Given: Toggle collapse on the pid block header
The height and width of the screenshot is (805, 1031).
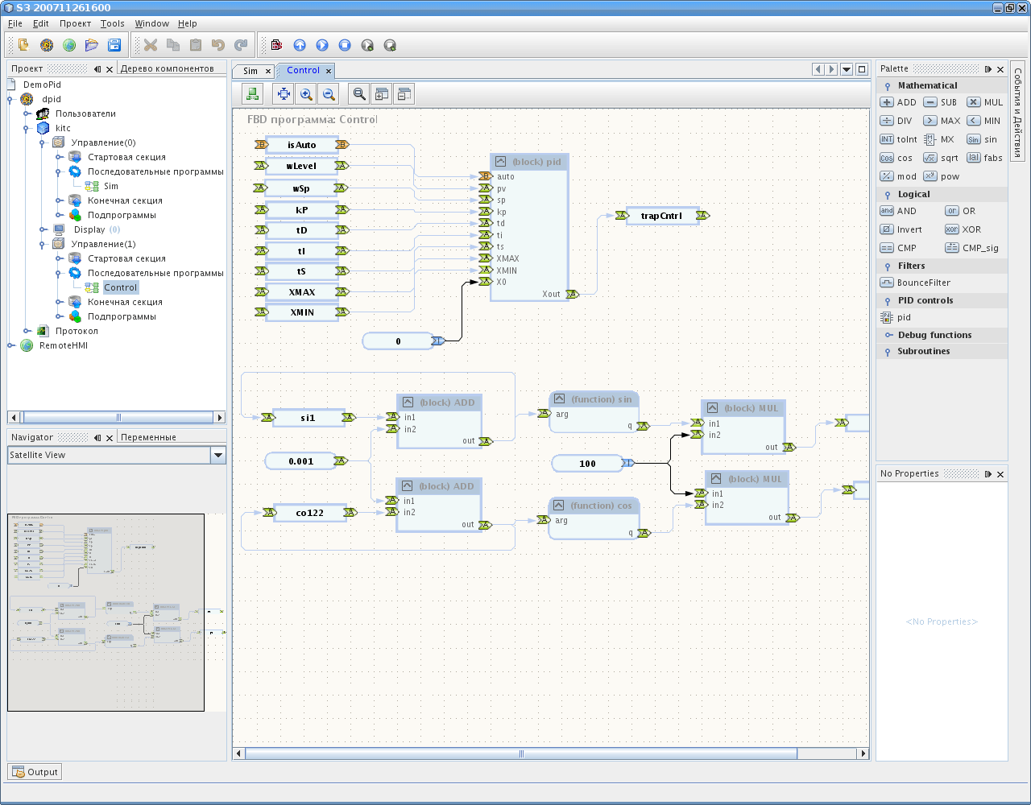Looking at the screenshot, I should pyautogui.click(x=500, y=162).
